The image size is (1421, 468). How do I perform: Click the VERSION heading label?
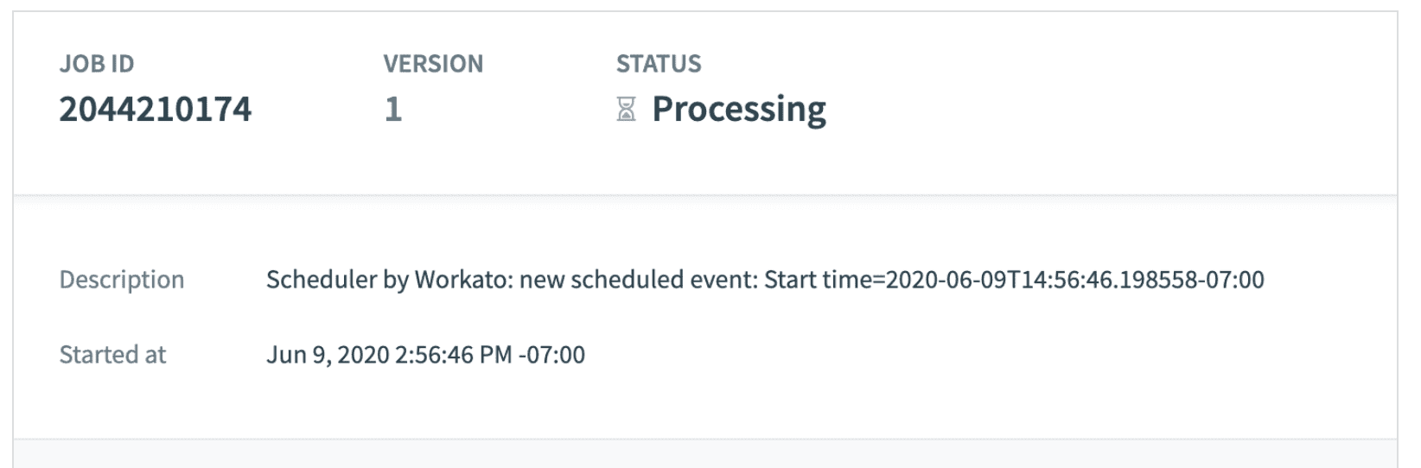[x=433, y=64]
